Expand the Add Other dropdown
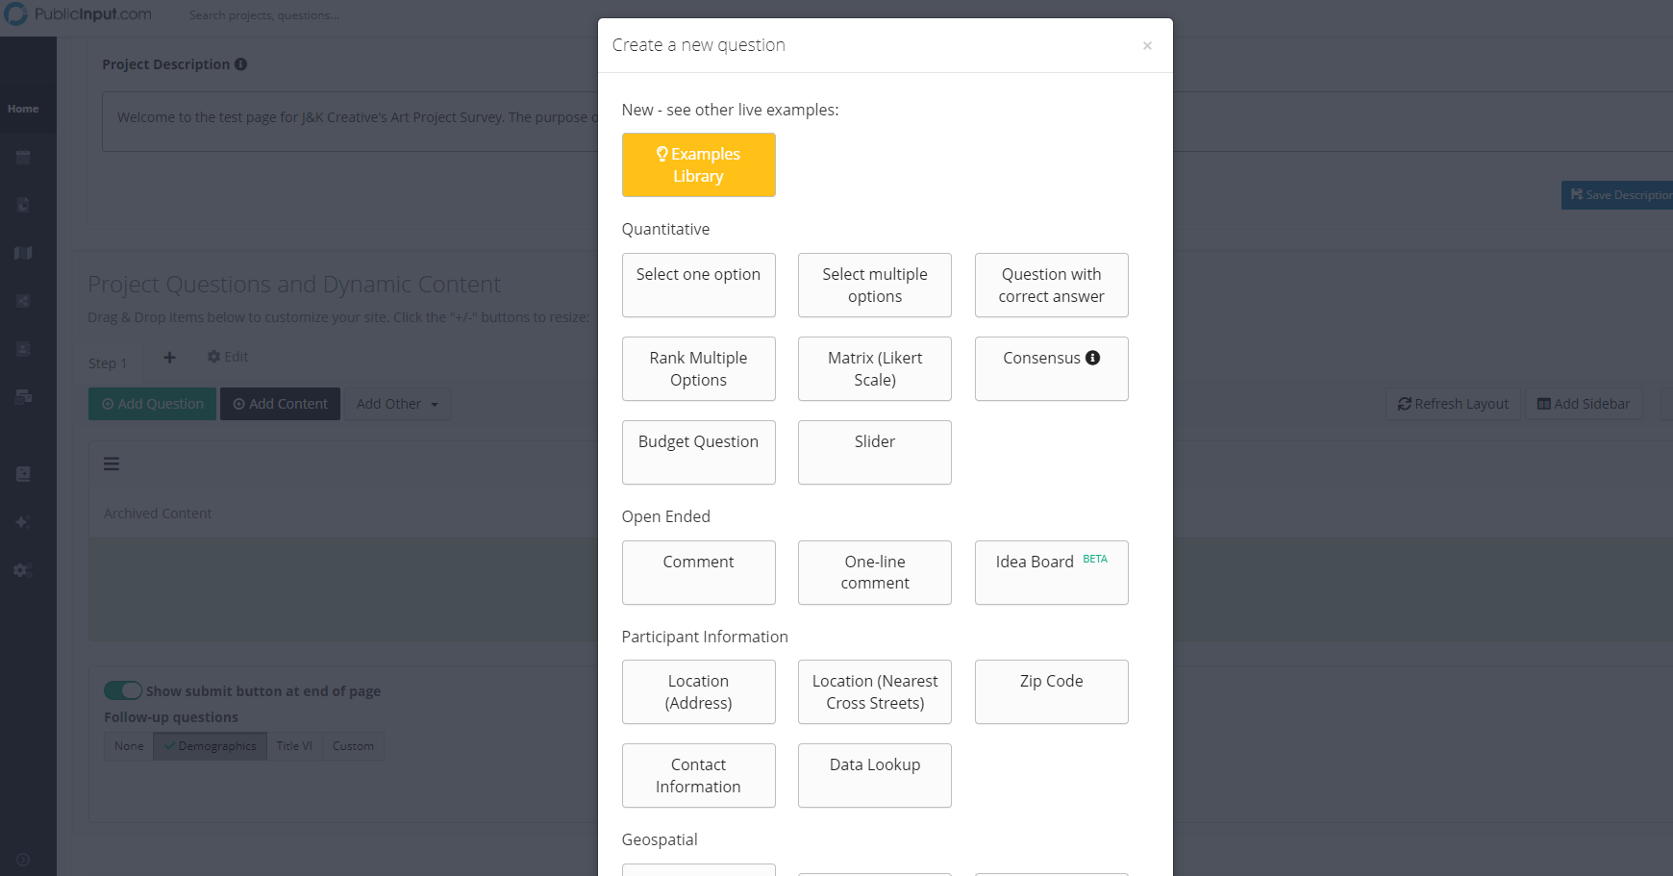The image size is (1673, 876). coord(397,404)
